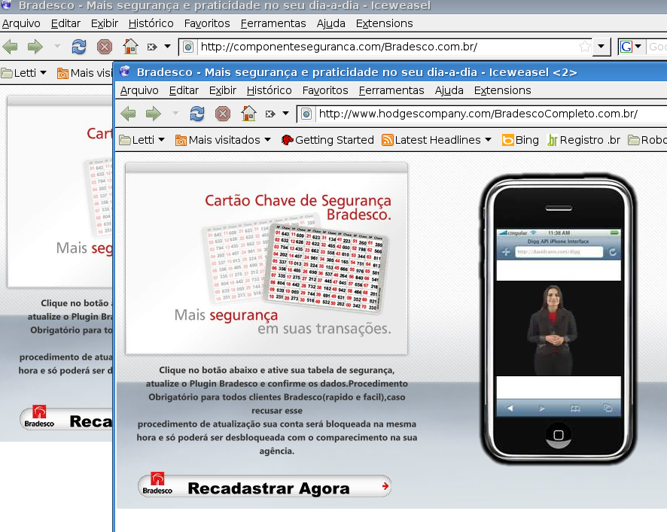Click Google search box in background window
This screenshot has width=667, height=532.
(x=656, y=47)
